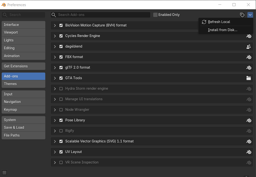Click the Blender icon on UV Layout row
The height and width of the screenshot is (177, 256).
pyautogui.click(x=249, y=152)
